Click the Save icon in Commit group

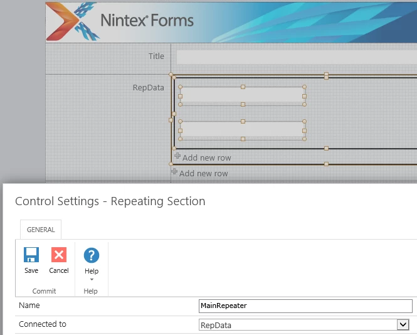click(31, 255)
